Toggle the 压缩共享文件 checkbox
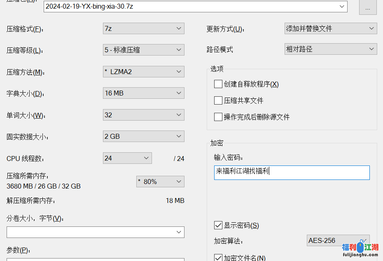The image size is (383, 261). coord(218,100)
